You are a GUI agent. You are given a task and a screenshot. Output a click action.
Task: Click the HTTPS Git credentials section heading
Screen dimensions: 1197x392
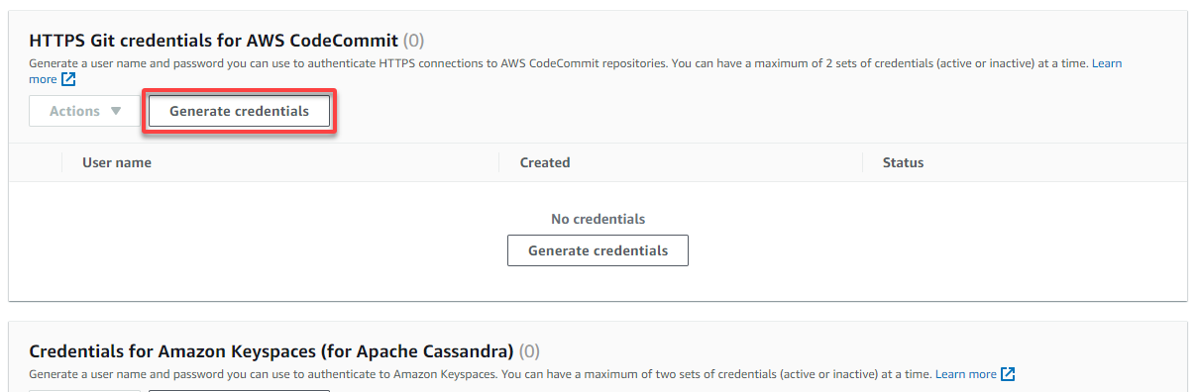coord(213,41)
